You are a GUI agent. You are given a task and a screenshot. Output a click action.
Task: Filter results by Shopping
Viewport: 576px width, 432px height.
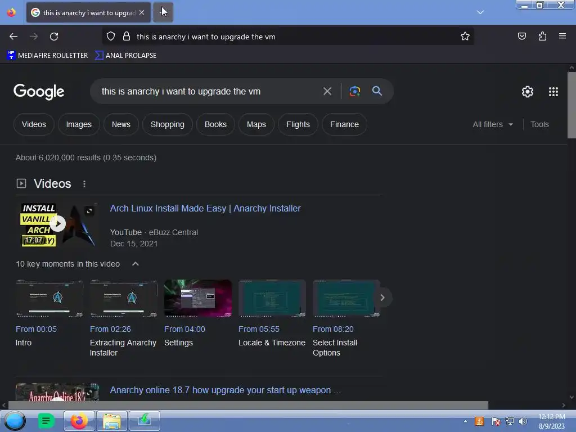[x=168, y=124]
